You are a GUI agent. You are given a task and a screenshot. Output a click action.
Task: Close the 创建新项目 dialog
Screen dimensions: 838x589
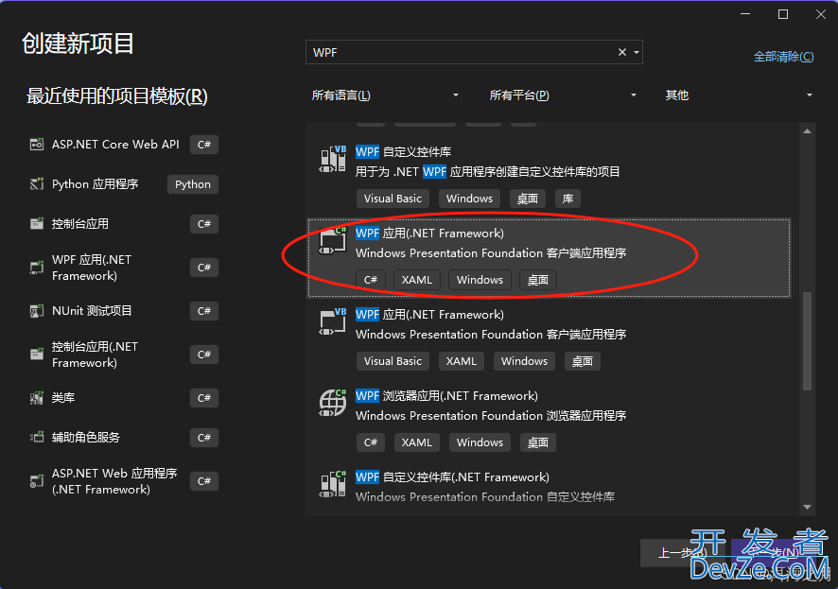821,14
